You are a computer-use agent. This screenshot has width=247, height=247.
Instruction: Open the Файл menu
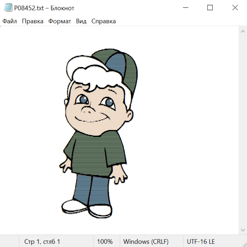click(10, 21)
